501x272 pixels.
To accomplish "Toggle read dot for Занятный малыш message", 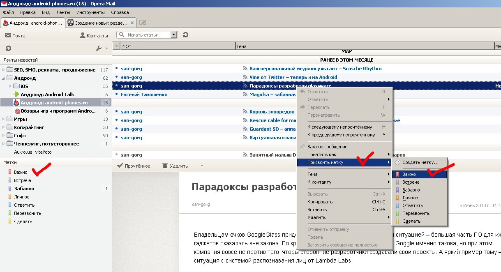I will click(x=117, y=154).
